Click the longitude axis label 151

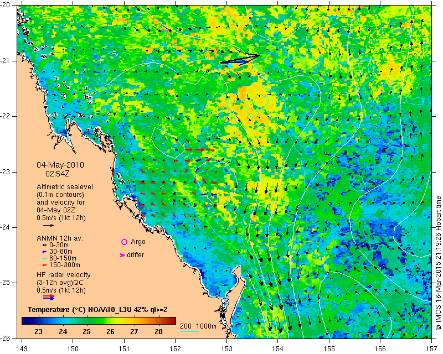point(124,348)
